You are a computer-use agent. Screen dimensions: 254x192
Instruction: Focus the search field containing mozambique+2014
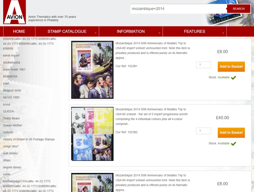click(x=178, y=9)
